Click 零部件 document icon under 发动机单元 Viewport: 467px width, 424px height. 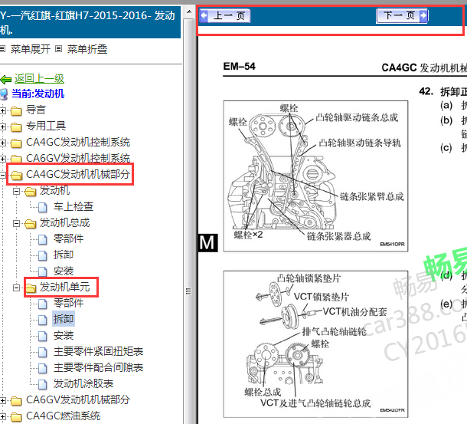pyautogui.click(x=43, y=304)
